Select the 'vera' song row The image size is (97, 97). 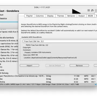[x=9, y=70]
